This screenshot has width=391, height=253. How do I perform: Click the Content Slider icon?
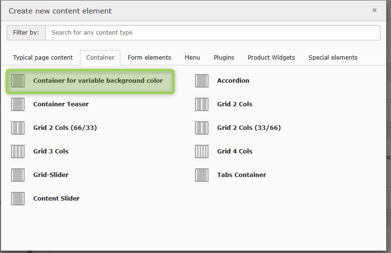tap(18, 199)
